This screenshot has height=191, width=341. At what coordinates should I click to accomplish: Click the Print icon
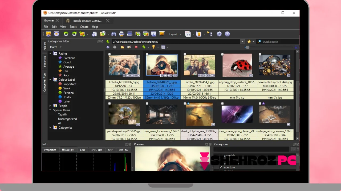pos(122,34)
